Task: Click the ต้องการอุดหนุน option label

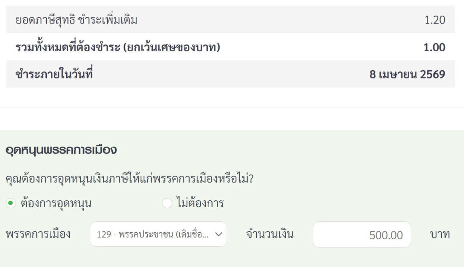Action: [x=56, y=203]
